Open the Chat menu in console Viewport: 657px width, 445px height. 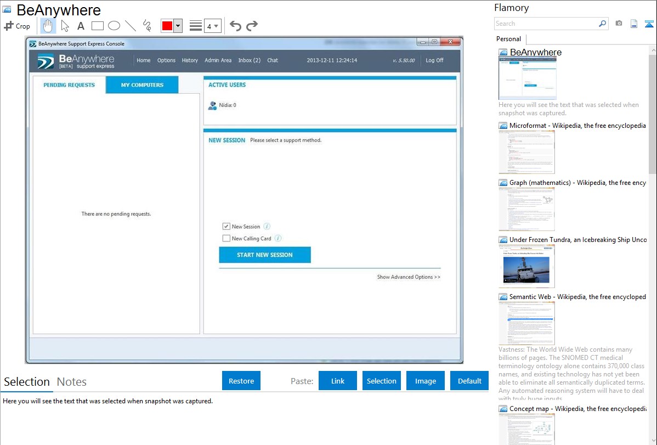coord(273,60)
